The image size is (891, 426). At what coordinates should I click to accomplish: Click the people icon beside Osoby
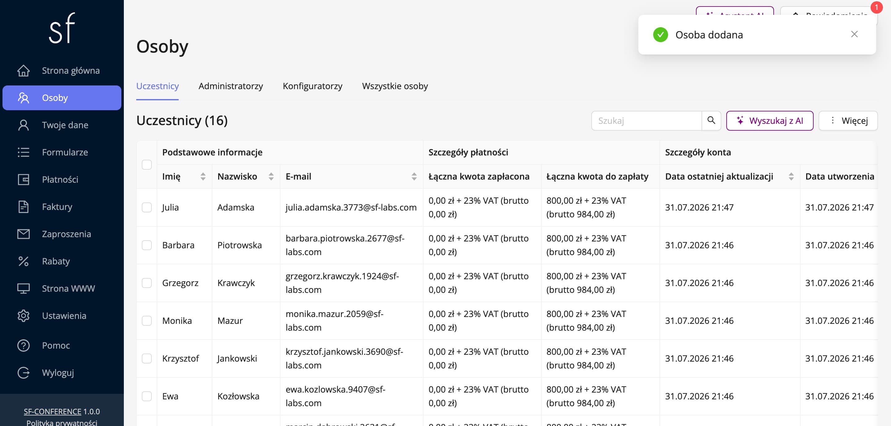click(x=24, y=98)
